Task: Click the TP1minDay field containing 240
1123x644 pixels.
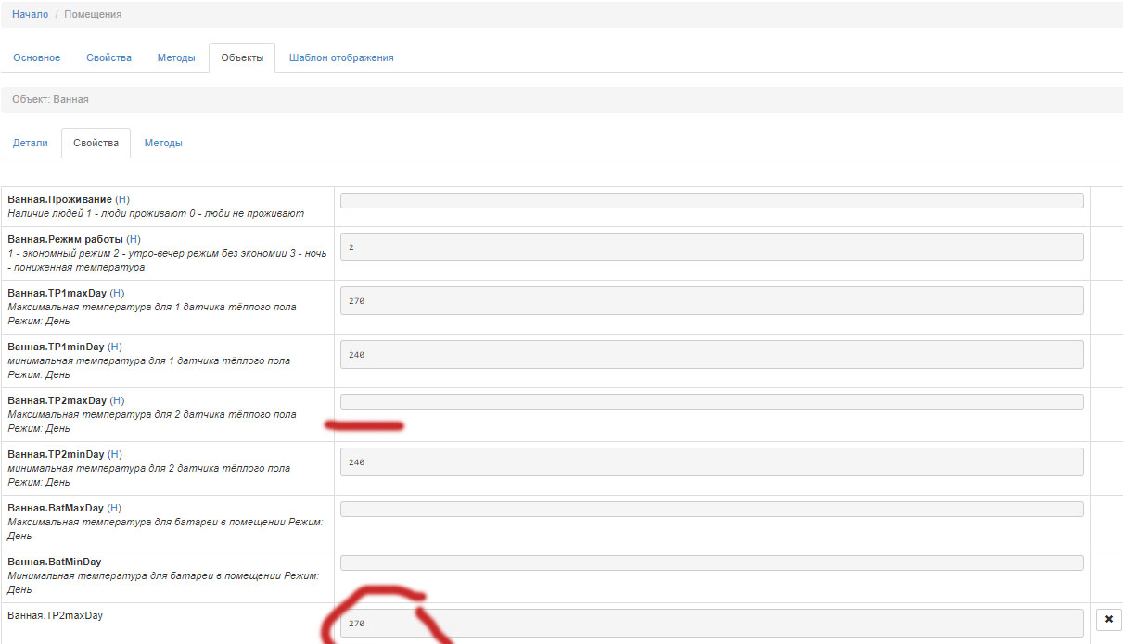Action: (711, 354)
